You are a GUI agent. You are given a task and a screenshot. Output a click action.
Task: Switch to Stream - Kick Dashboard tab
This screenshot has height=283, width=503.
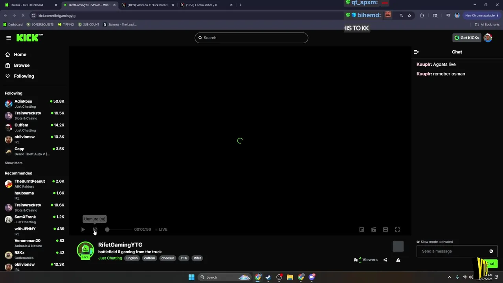tap(31, 5)
